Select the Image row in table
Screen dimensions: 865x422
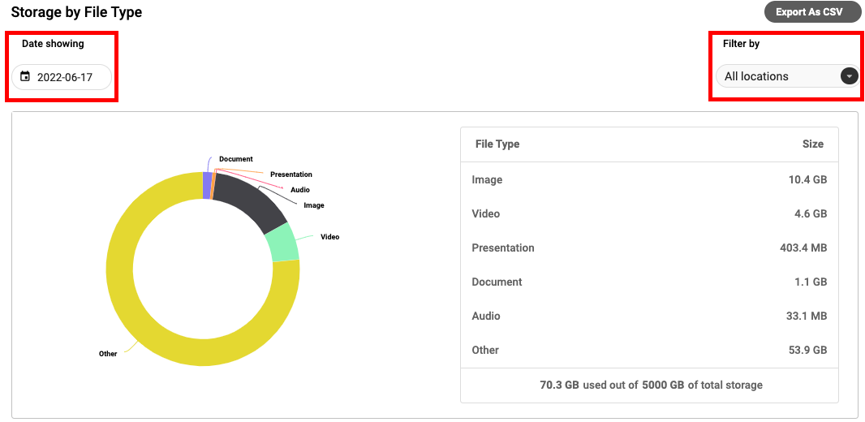point(649,179)
